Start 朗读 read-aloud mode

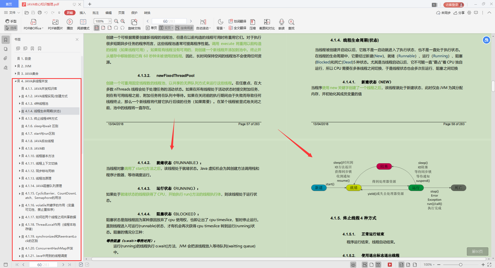pos(282,25)
